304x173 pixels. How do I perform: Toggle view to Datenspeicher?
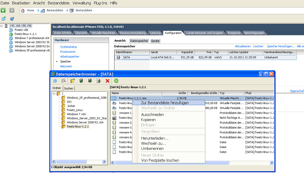point(139,41)
